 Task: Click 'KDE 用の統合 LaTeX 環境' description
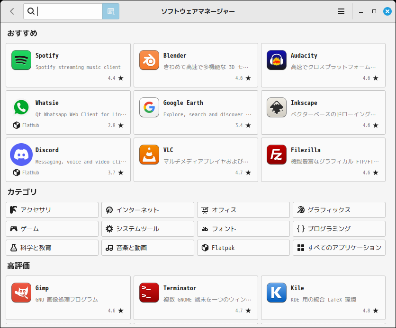pos(324,300)
